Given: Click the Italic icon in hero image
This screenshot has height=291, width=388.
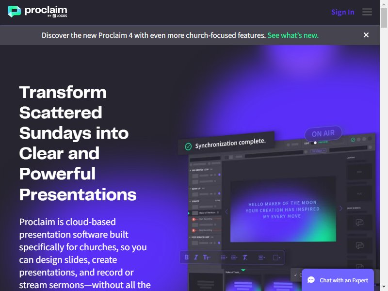Looking at the screenshot, I should [196, 258].
